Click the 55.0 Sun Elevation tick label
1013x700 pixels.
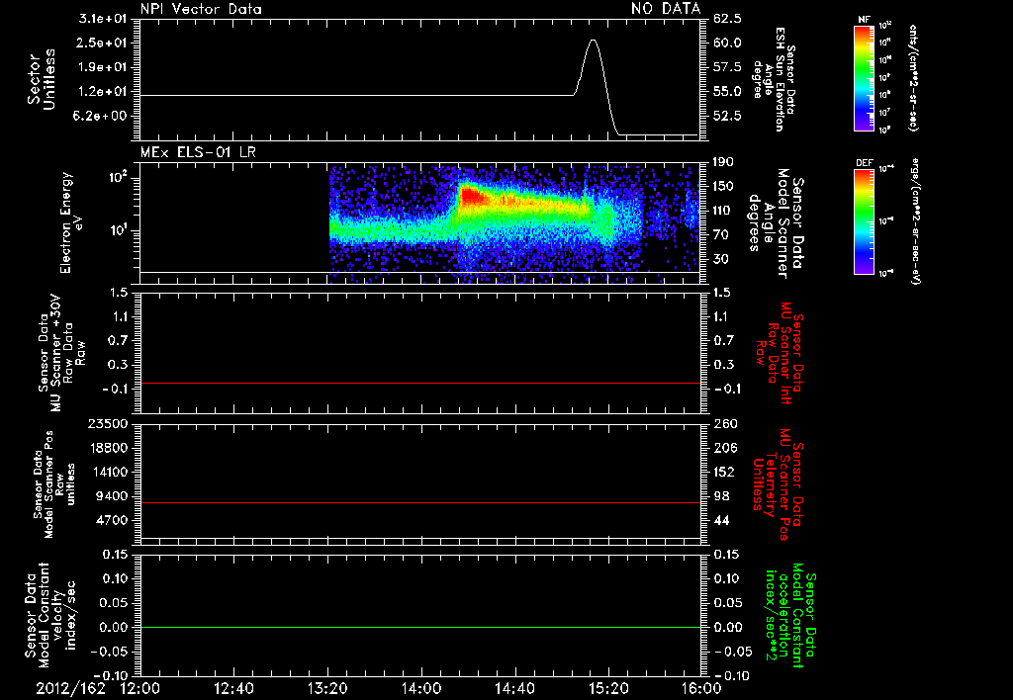pyautogui.click(x=727, y=92)
